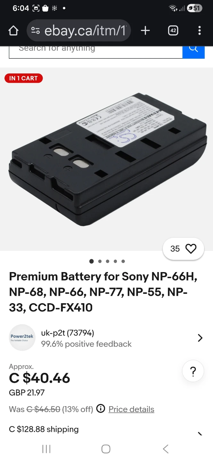Show price info via the info icon
Screen dimensions: 213x462
[x=101, y=409]
